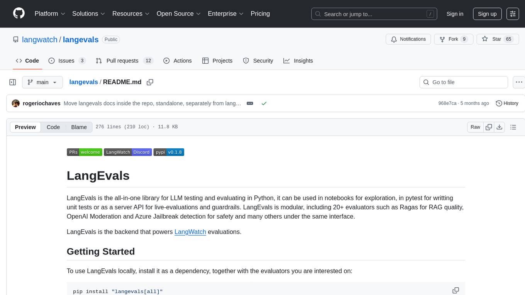525x295 pixels.
Task: Click the Notifications bell button
Action: click(408, 39)
